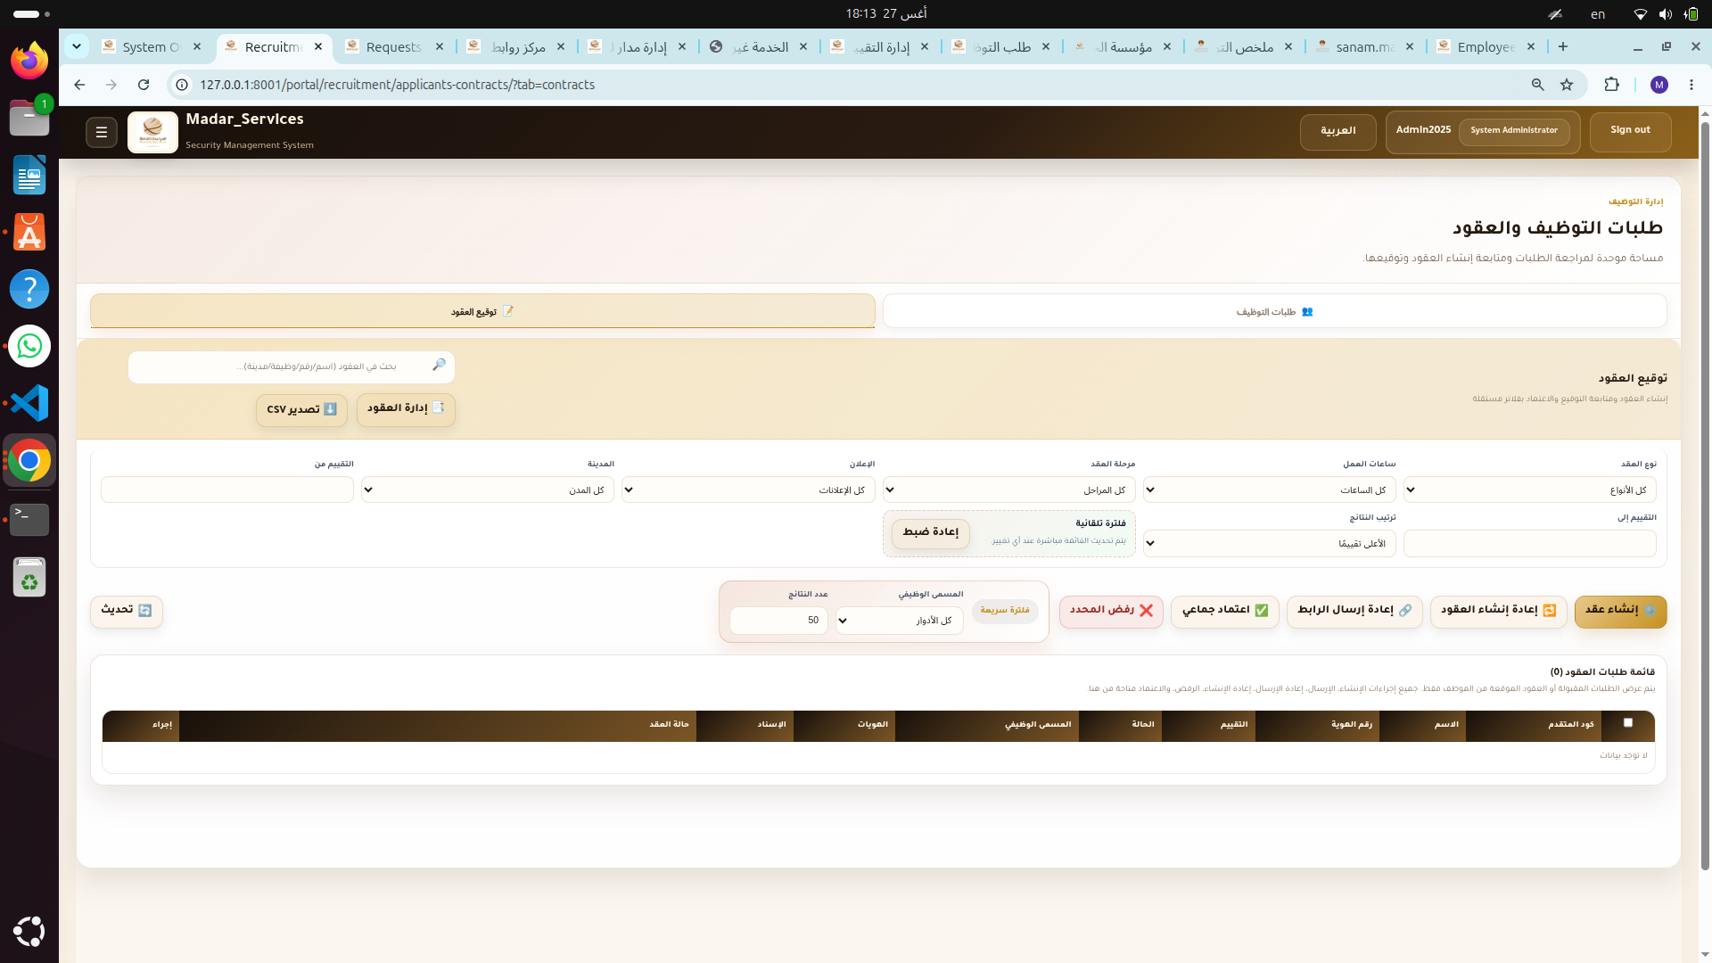Open the Chrome three-dot menu
The height and width of the screenshot is (963, 1712).
click(1691, 85)
